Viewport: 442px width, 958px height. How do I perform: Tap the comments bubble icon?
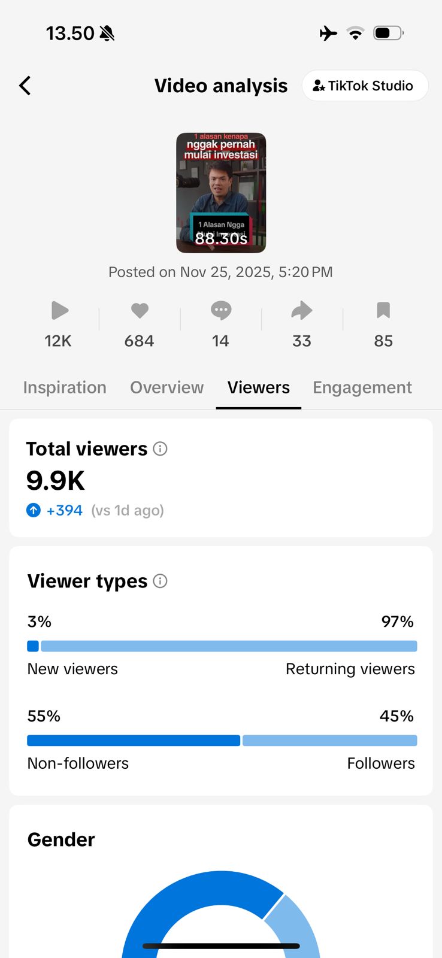click(x=220, y=310)
